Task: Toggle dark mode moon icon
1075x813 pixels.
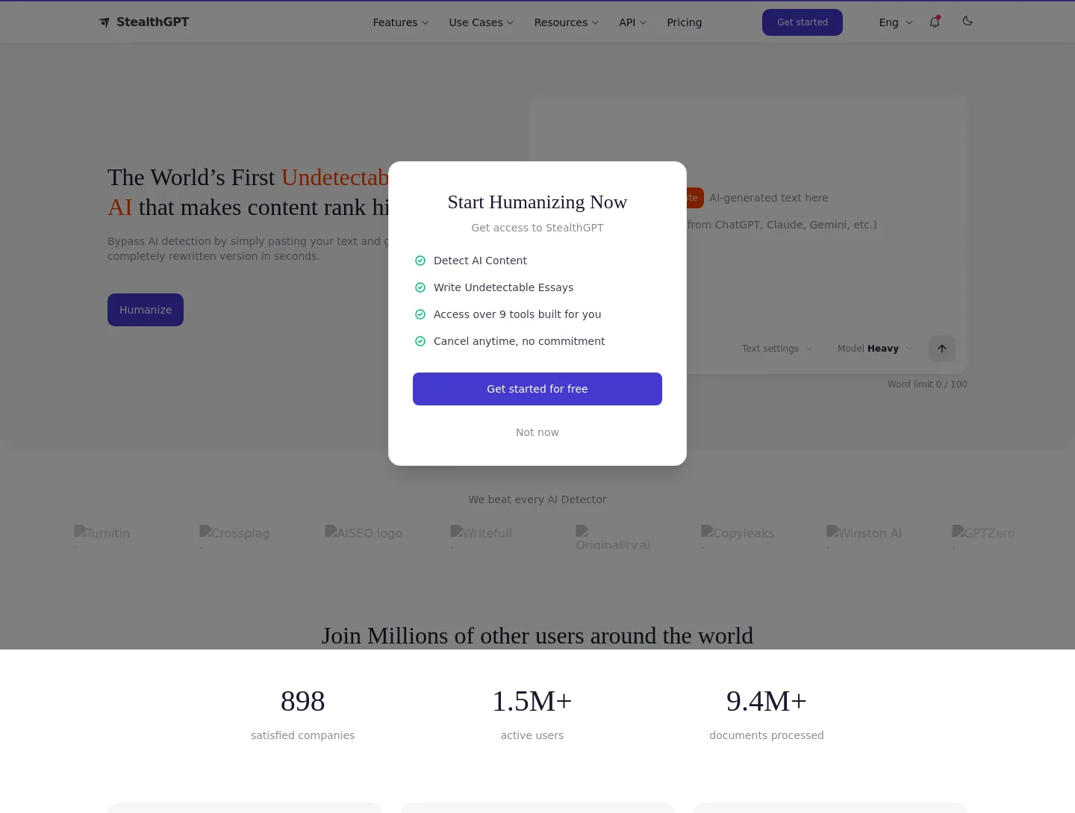Action: tap(967, 21)
